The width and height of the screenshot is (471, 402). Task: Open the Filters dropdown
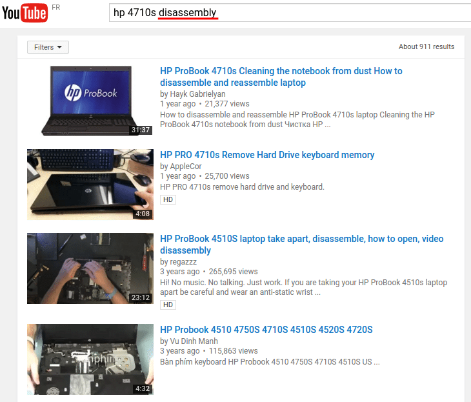[x=48, y=47]
